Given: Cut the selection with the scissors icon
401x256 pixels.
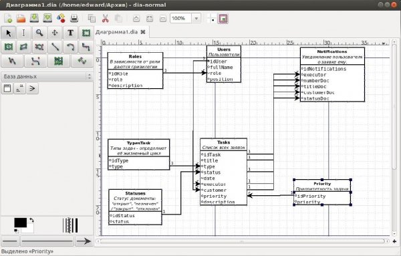Looking at the screenshot, I should [105, 19].
